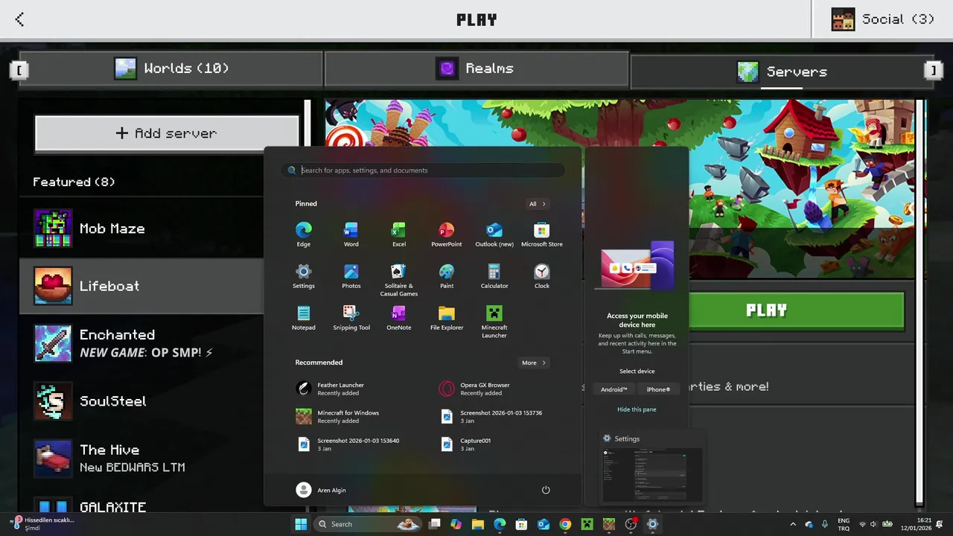The height and width of the screenshot is (536, 953).
Task: Show hidden system tray icons
Action: tap(793, 524)
